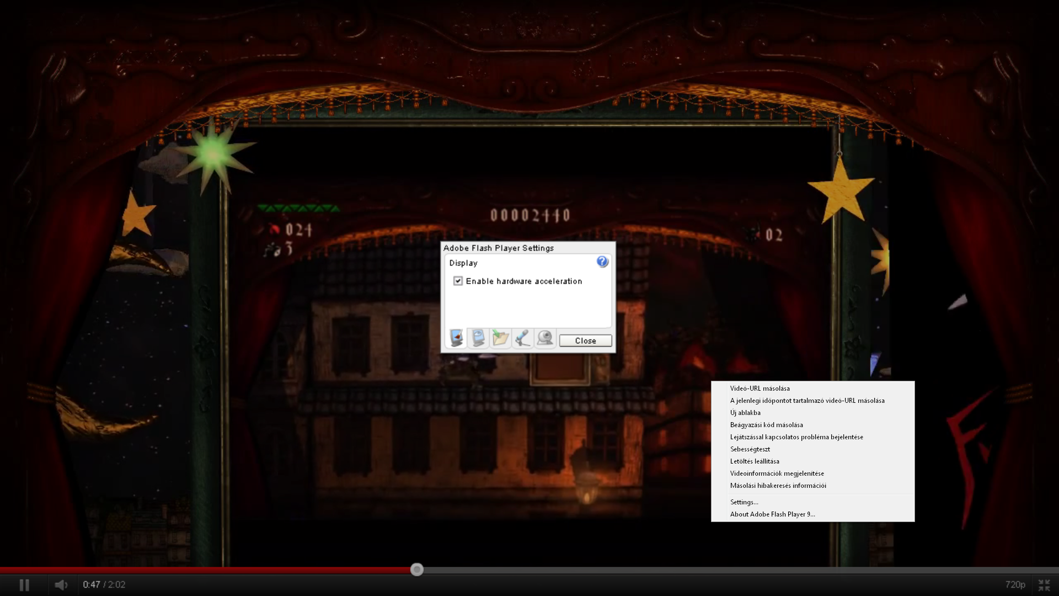The height and width of the screenshot is (596, 1059).
Task: Choose Sebességteszt from context menu
Action: point(813,449)
